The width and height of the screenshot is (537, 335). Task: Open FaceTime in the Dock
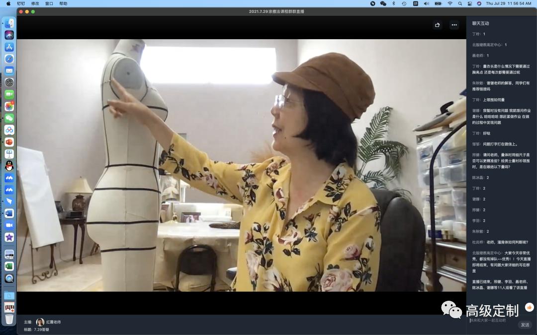point(9,94)
